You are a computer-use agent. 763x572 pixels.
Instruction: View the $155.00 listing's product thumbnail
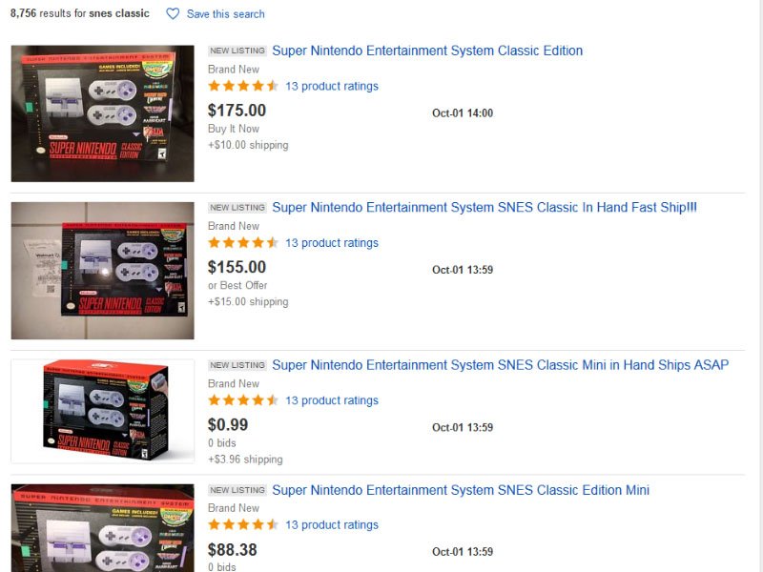coord(103,271)
